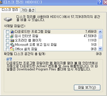The height and width of the screenshot is (96, 107).
Task: Click the list scroll down arrow
Action: (x=100, y=49)
